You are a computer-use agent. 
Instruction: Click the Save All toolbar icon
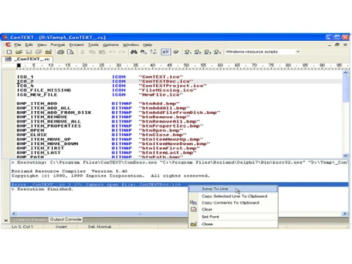point(39,52)
